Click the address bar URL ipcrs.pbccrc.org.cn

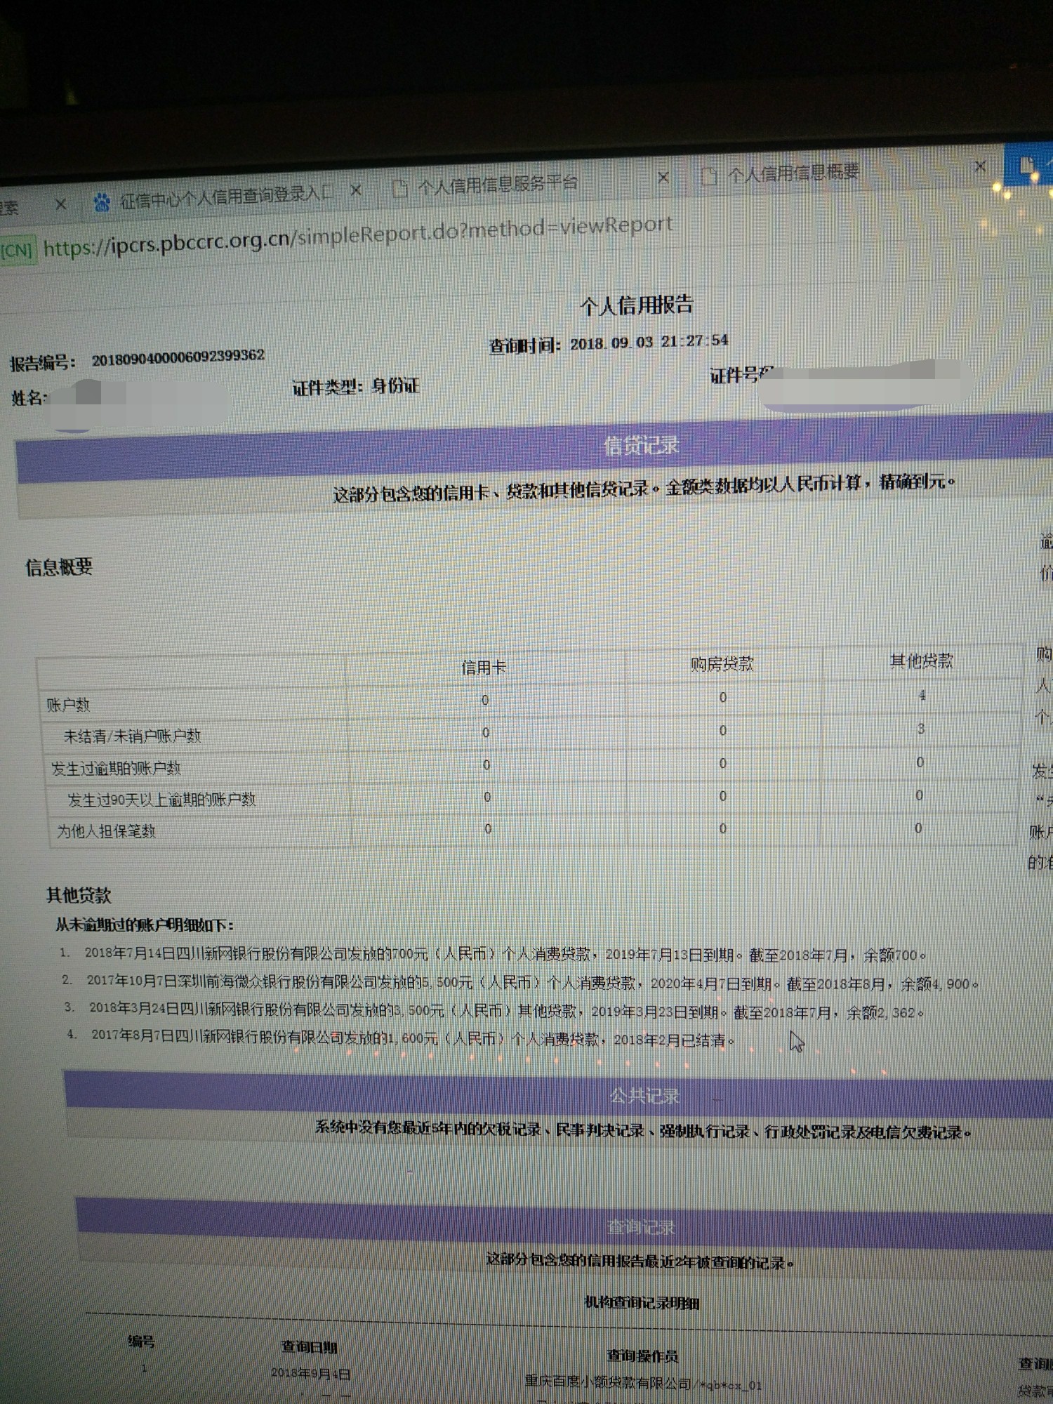click(358, 237)
